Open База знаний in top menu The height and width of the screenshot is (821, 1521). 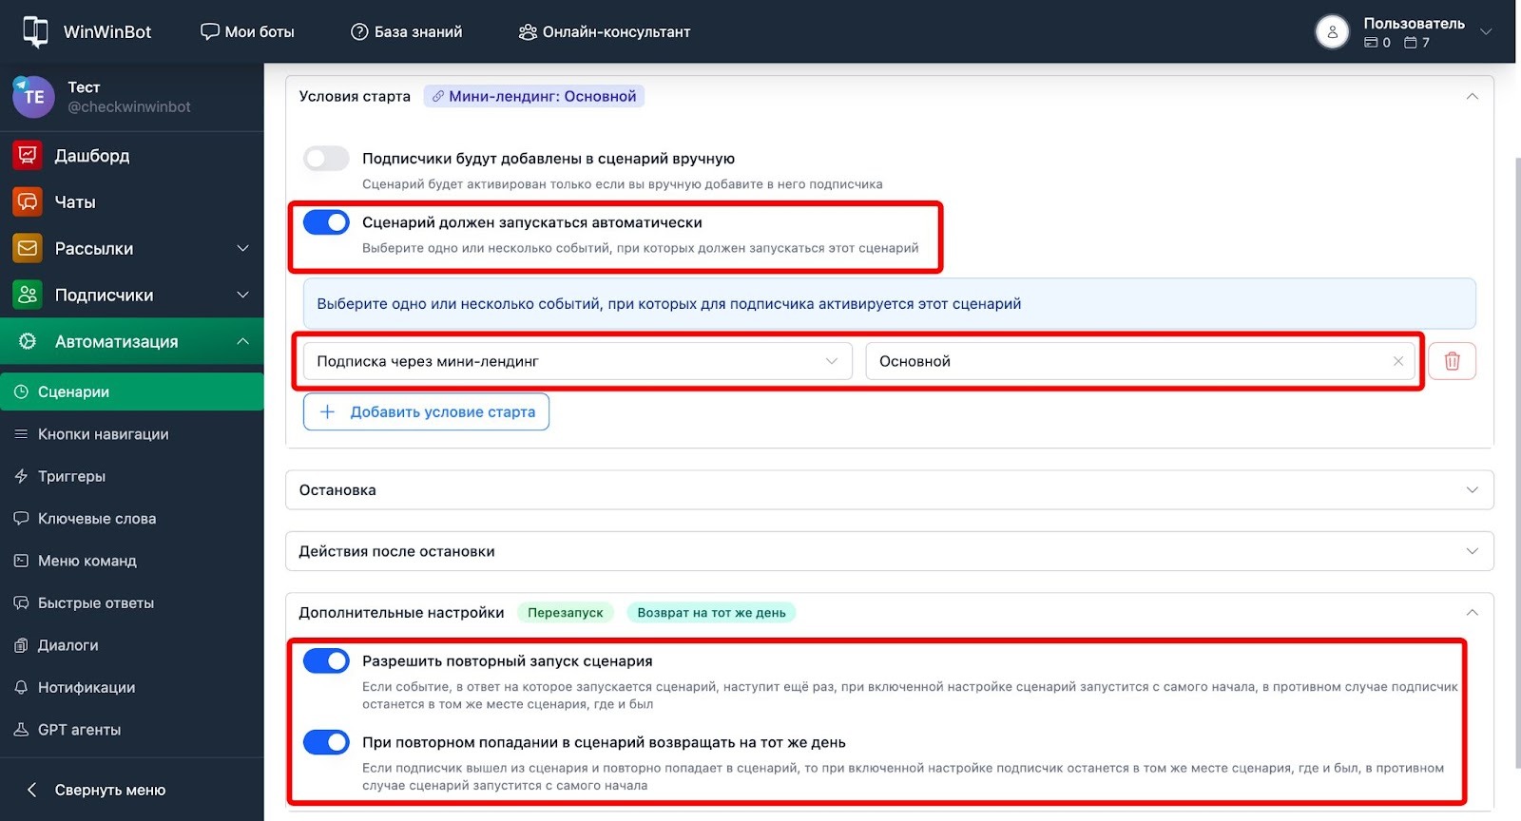tap(407, 32)
